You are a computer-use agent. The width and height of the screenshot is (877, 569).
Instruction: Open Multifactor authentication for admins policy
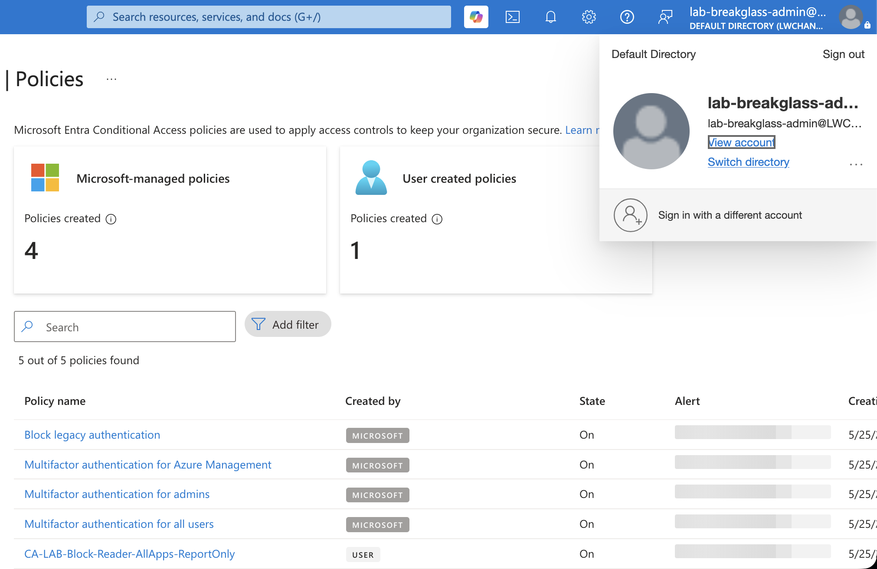(117, 494)
